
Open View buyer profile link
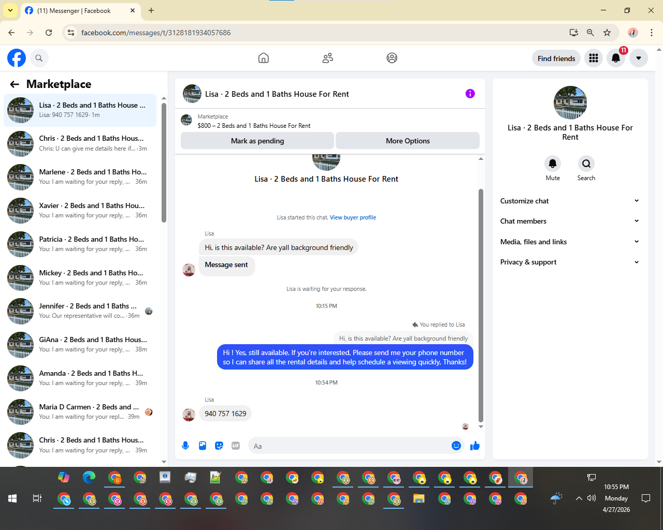coord(353,217)
